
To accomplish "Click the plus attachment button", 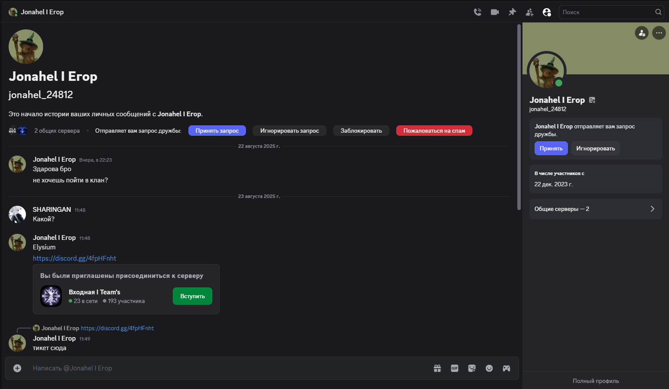I will (17, 368).
